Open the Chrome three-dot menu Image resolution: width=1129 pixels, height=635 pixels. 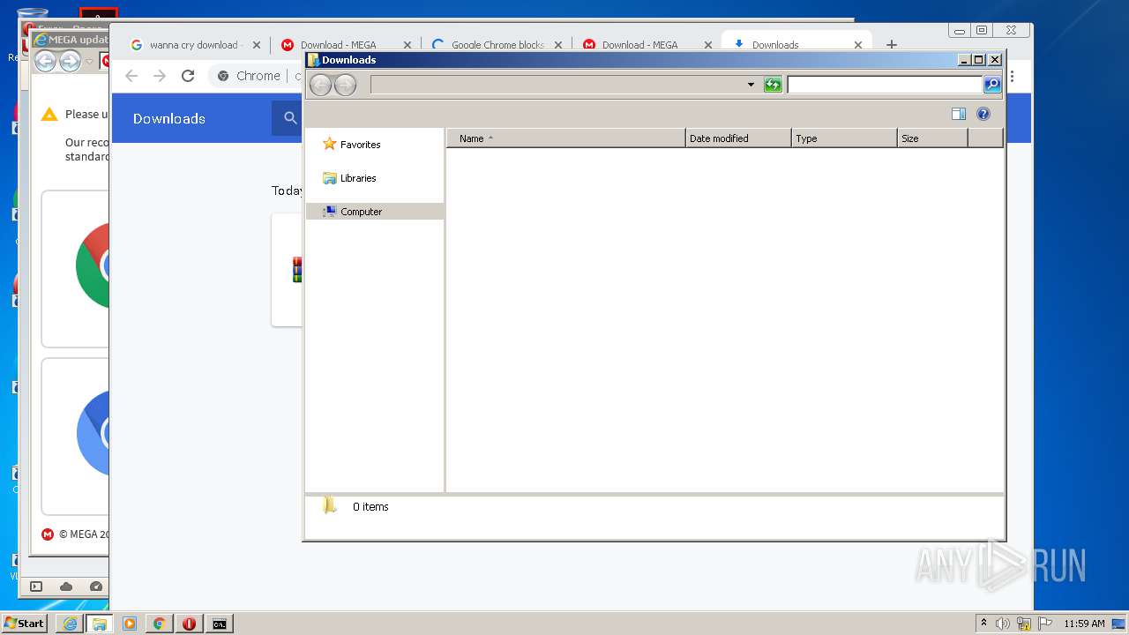pos(1013,77)
